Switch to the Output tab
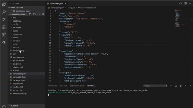Image resolution: width=193 pixels, height=108 pixels. point(63,86)
